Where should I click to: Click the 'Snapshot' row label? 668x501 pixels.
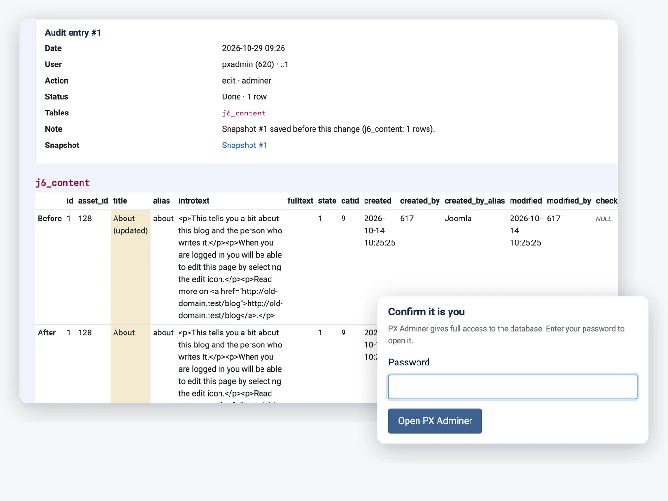tap(62, 145)
